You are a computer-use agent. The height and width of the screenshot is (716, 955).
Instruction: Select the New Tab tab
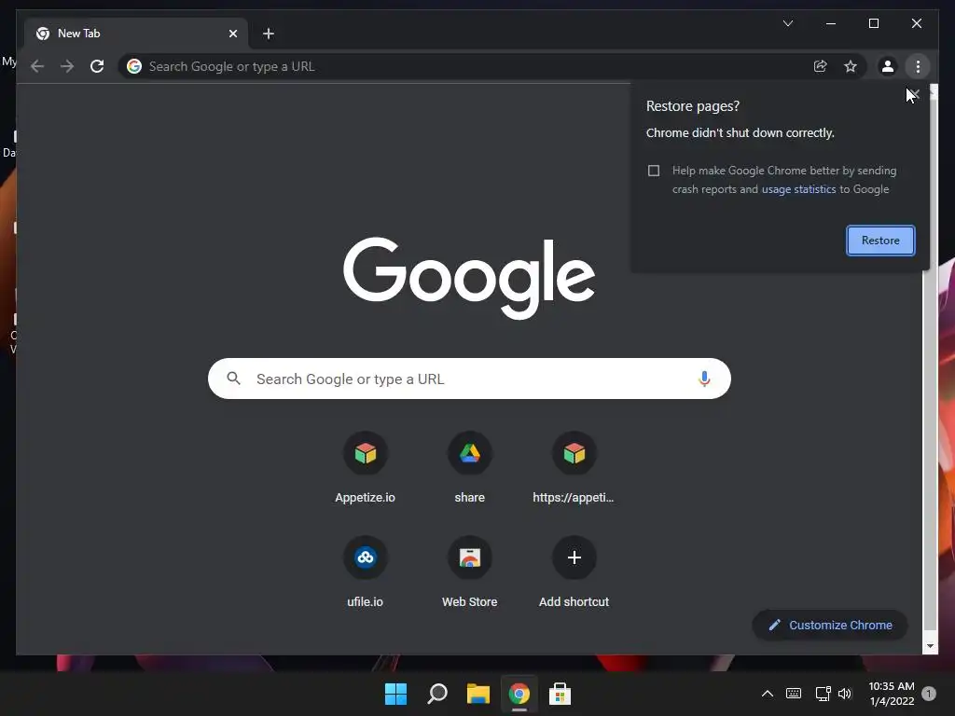point(136,34)
